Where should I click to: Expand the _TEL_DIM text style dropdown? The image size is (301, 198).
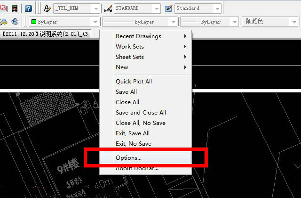coord(96,8)
